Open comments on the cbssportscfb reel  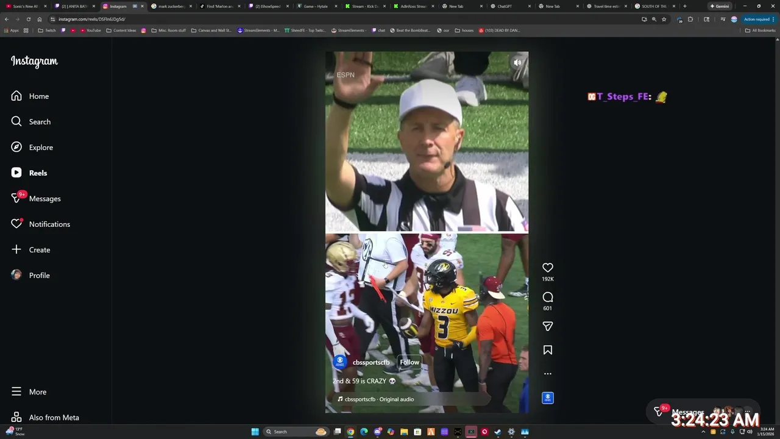pos(548,297)
